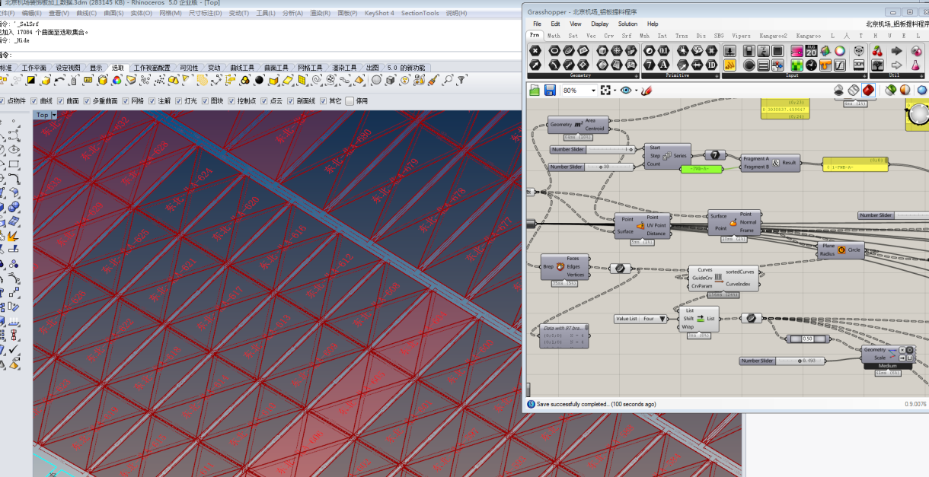
Task: Expand the Value List Four dropdown
Action: (662, 319)
